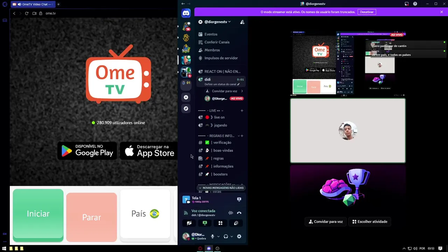Viewport: 448px width, 252px height.
Task: Click the user avatar in Discord user panel
Action: click(x=186, y=237)
